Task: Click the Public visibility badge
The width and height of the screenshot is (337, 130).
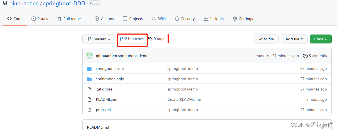Action: 94,3
